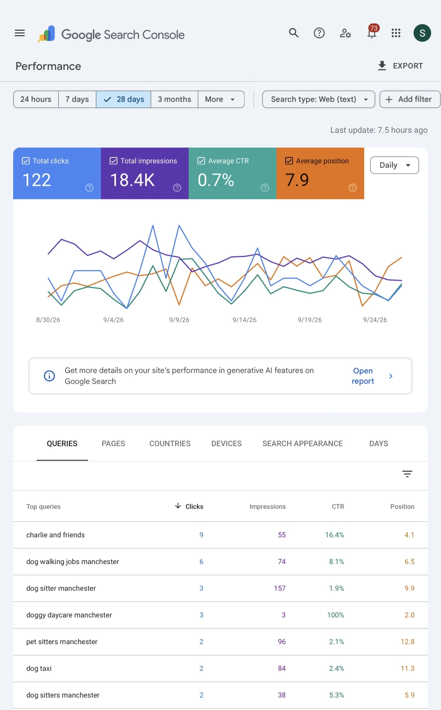Sort by CTR column header

tap(338, 507)
